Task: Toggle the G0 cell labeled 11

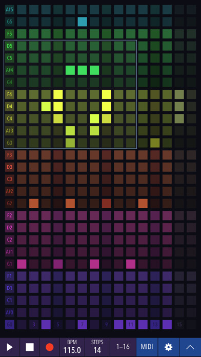Action: point(131,325)
